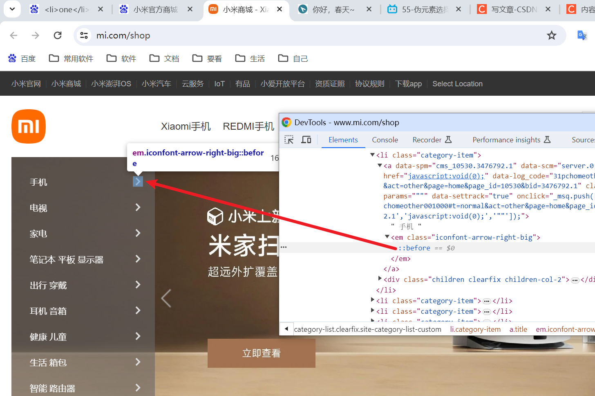Screen dimensions: 595x396
Task: Switch to the DevTools Console tab
Action: tap(385, 140)
